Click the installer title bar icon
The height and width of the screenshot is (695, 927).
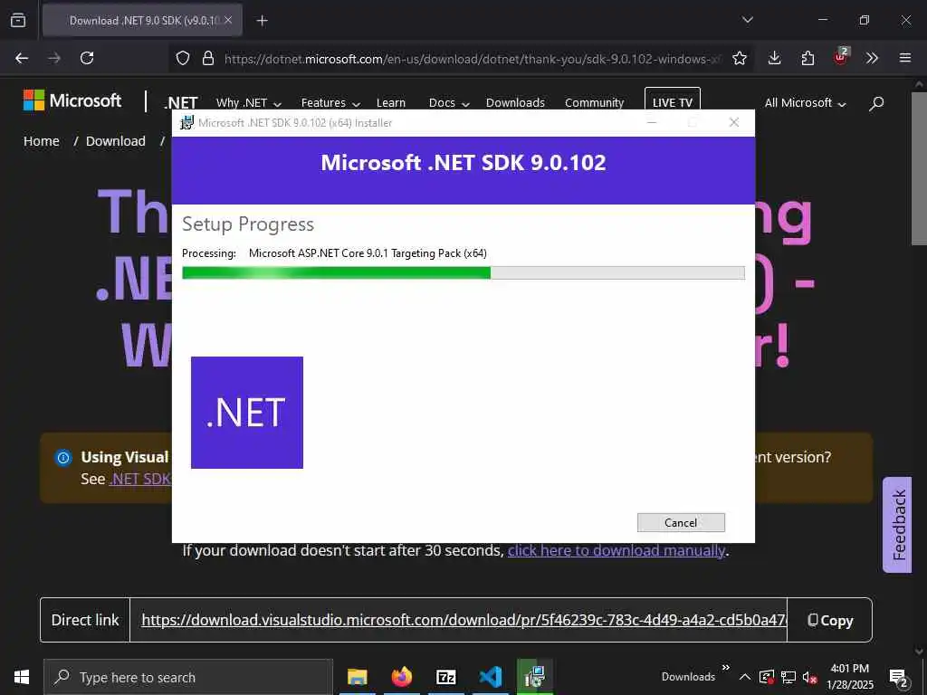tap(186, 122)
